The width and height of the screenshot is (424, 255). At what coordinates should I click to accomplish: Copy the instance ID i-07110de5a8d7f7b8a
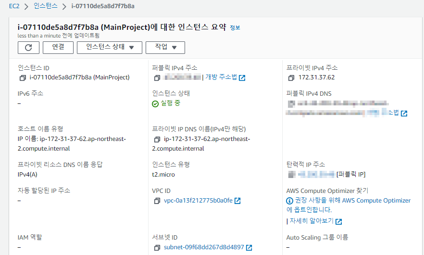pos(23,78)
